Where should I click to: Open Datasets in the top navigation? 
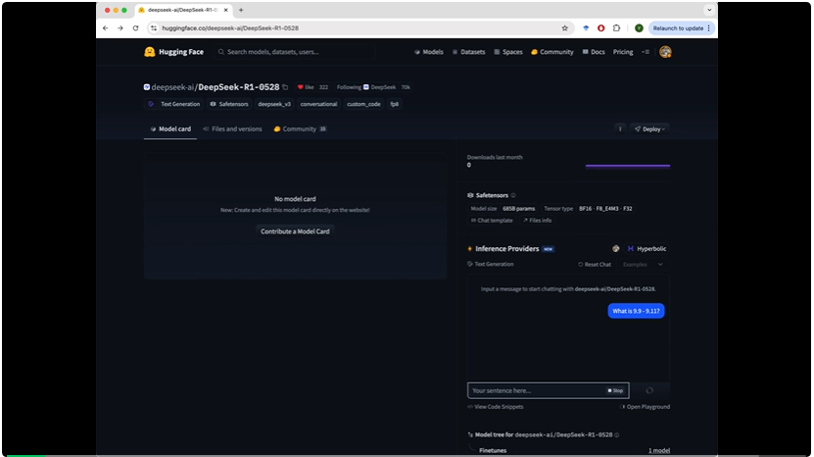pyautogui.click(x=469, y=52)
